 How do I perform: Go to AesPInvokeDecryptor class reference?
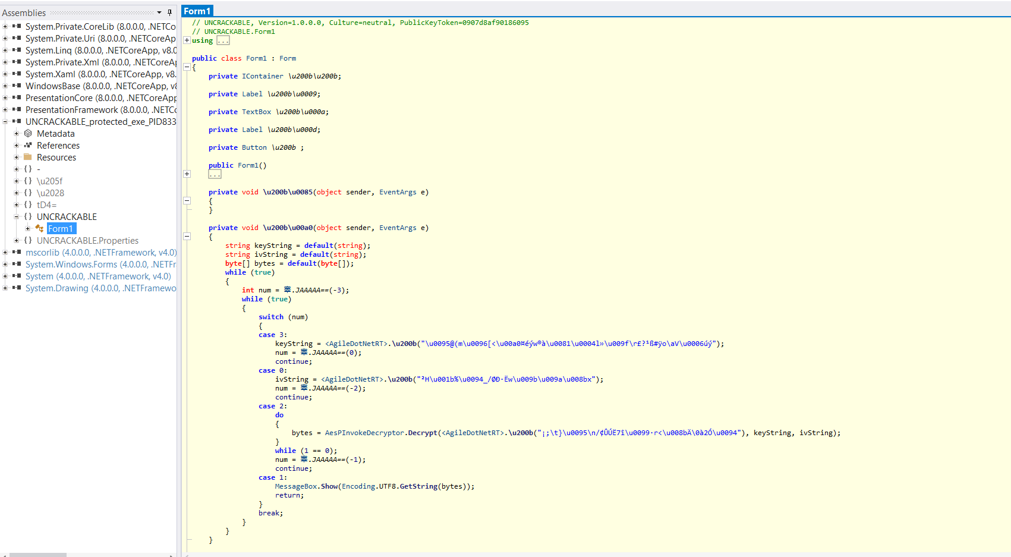364,433
